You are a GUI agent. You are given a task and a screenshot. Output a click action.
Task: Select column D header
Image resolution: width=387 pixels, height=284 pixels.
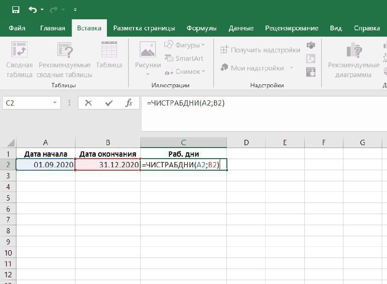click(x=246, y=143)
